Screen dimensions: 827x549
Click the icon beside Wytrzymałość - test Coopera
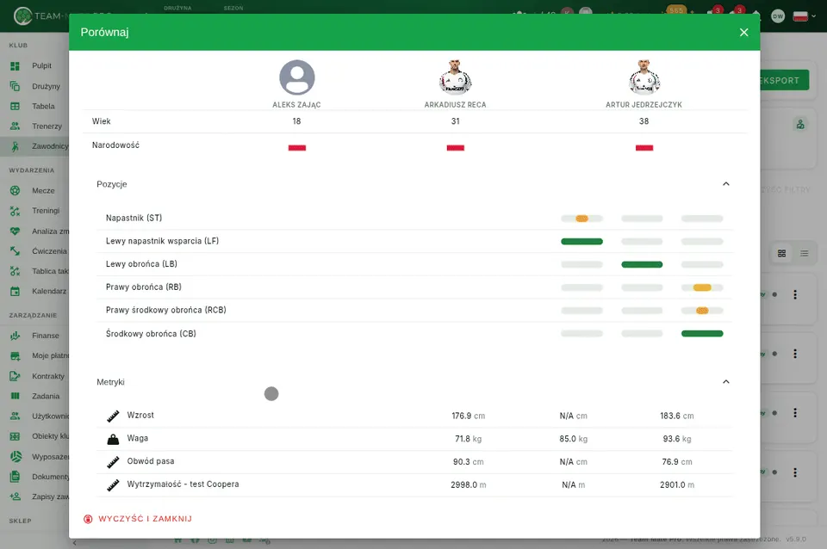pos(113,485)
